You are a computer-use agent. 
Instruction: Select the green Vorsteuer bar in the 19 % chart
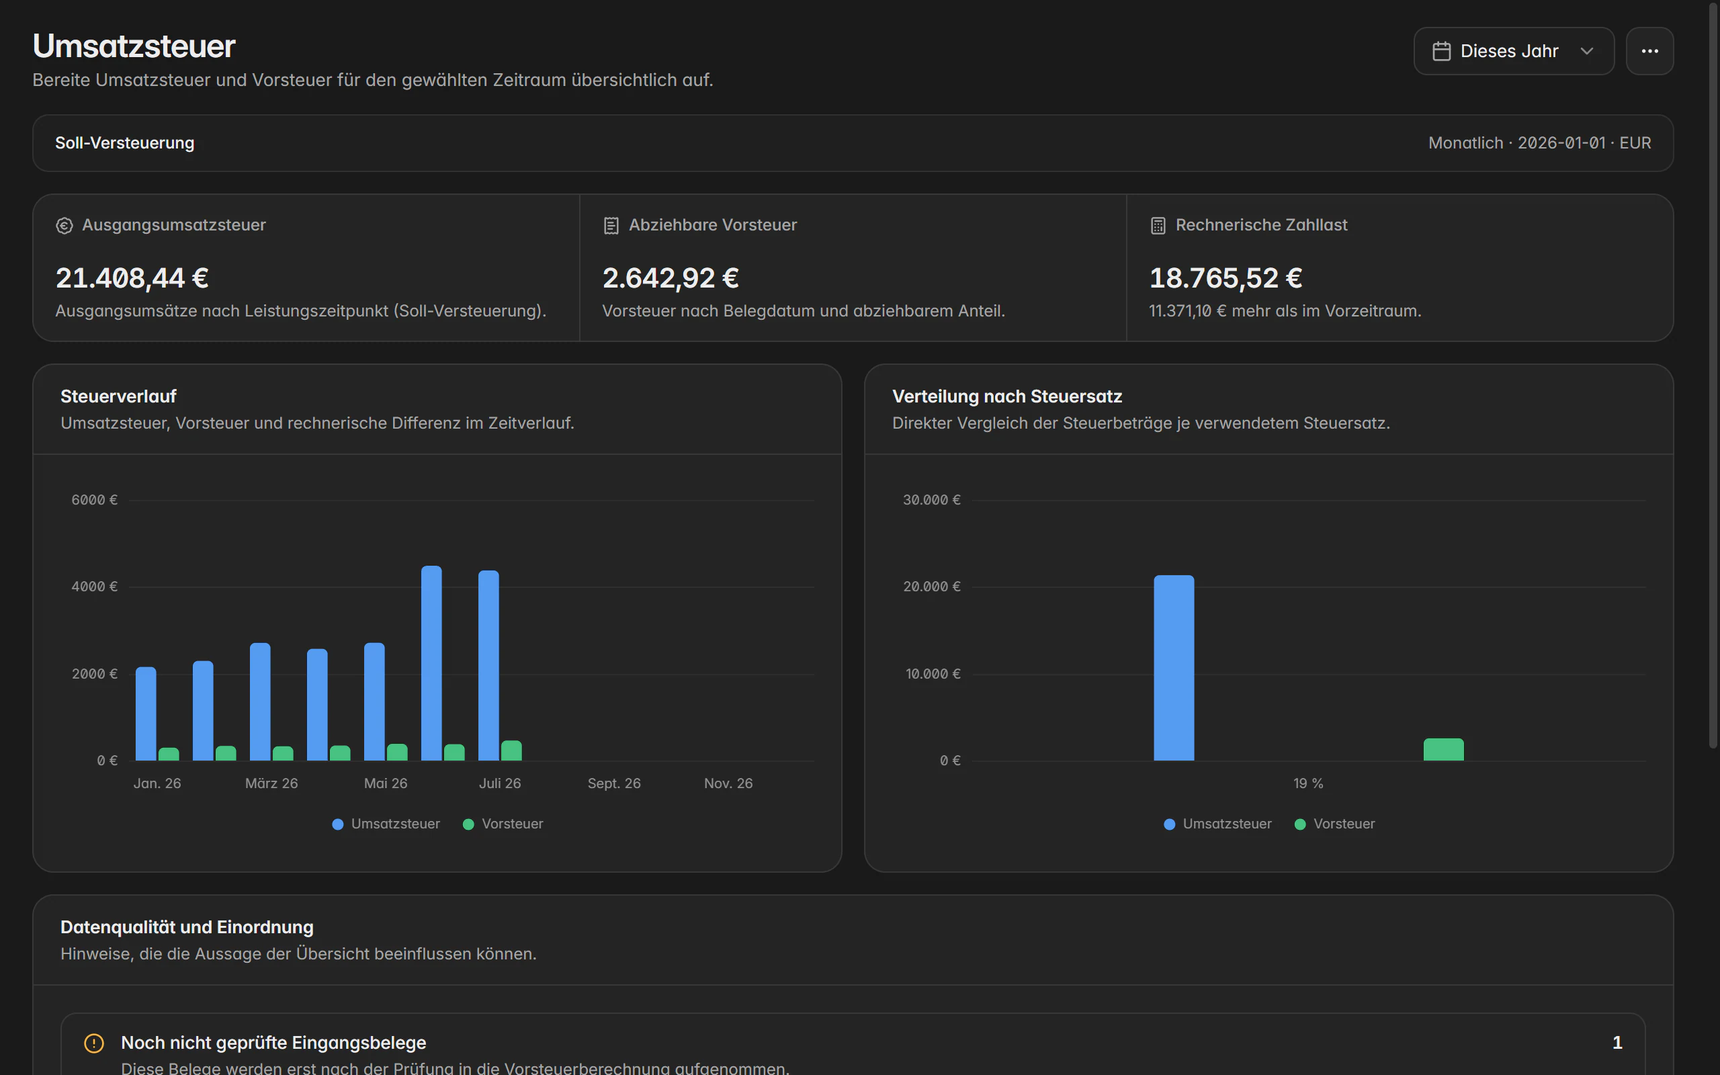[x=1443, y=749]
